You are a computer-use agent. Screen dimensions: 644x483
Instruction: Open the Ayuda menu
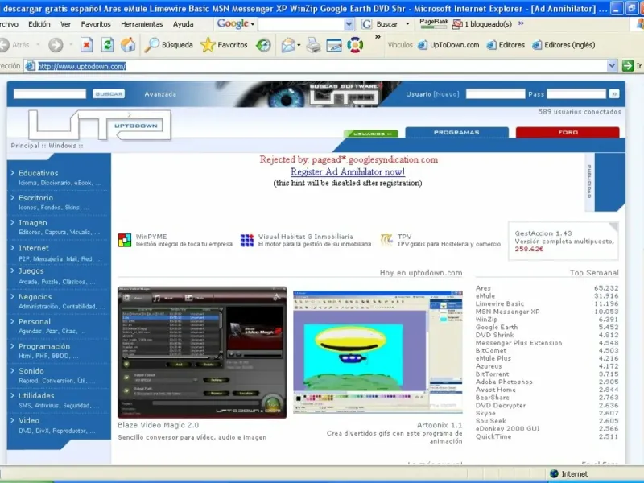coord(184,24)
